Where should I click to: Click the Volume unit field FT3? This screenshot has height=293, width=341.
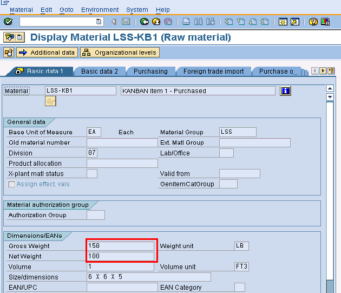coord(241,266)
